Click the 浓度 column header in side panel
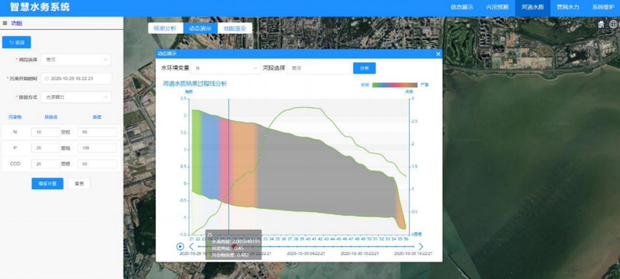The height and width of the screenshot is (279, 620). point(97,117)
